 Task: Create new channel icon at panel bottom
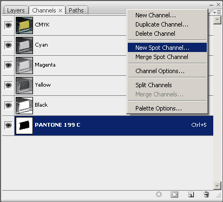point(191,194)
